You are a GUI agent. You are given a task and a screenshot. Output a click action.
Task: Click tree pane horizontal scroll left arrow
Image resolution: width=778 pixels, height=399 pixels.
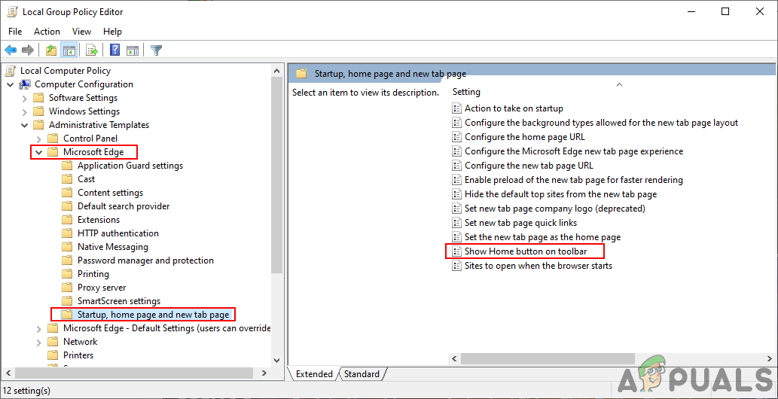coord(10,372)
